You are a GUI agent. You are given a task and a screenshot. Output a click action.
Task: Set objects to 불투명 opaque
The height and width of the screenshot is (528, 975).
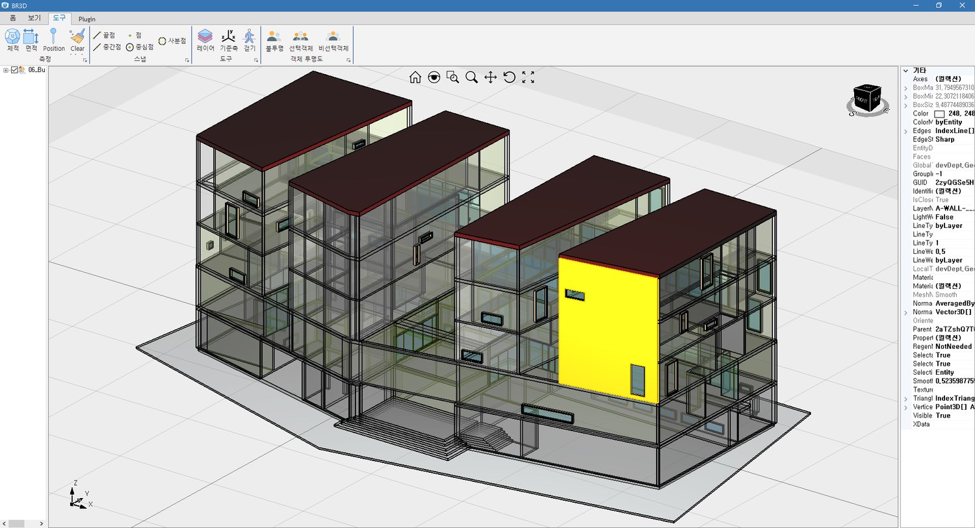click(x=274, y=40)
